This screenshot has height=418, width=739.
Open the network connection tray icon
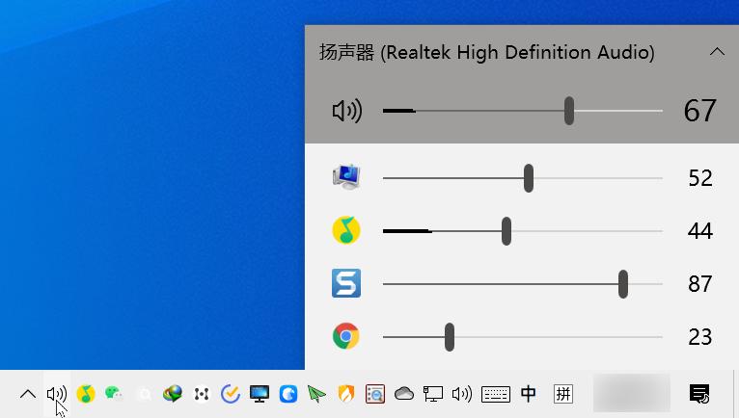pos(433,394)
